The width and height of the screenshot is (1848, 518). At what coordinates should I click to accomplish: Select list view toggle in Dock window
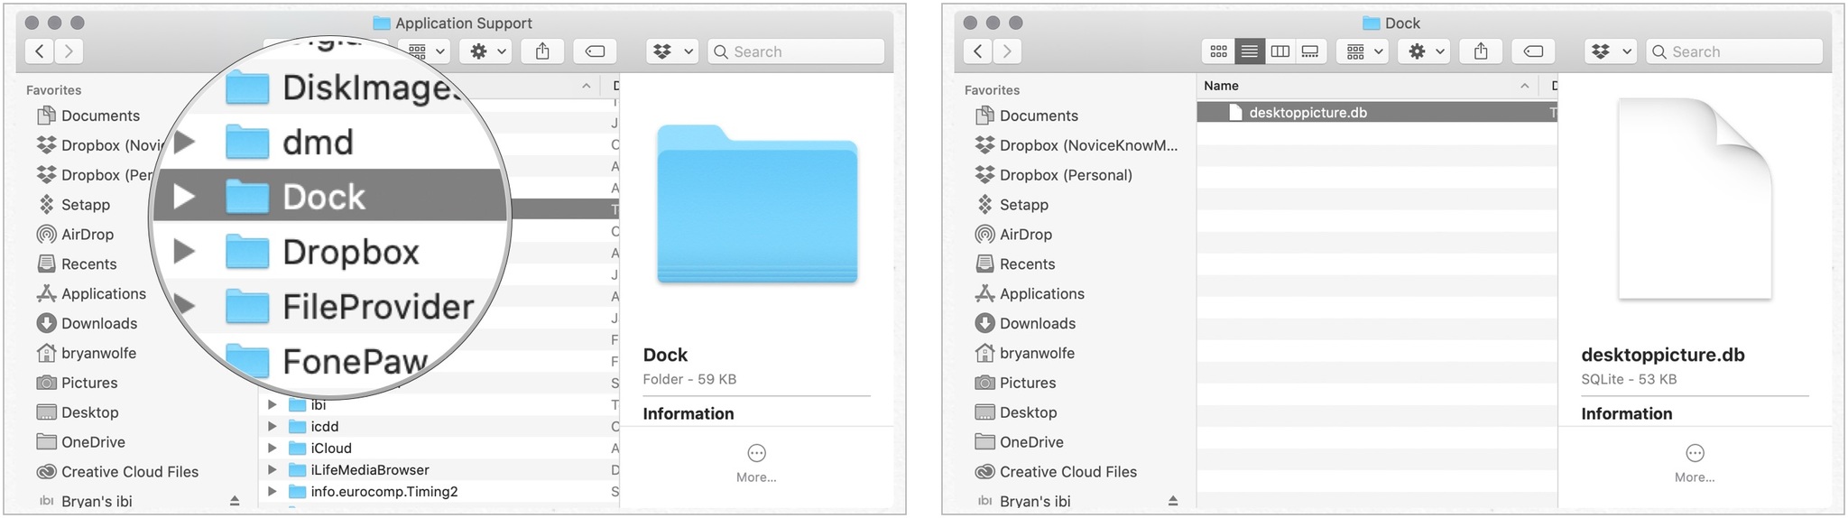tap(1249, 51)
